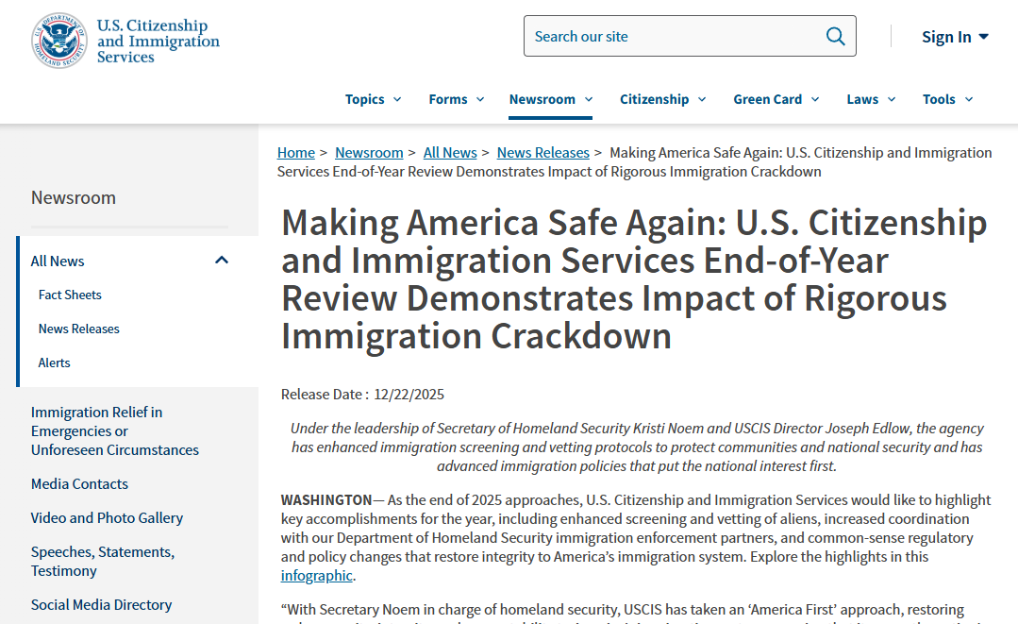Open Social Media Directory sidebar link
The width and height of the screenshot is (1018, 624).
click(101, 604)
